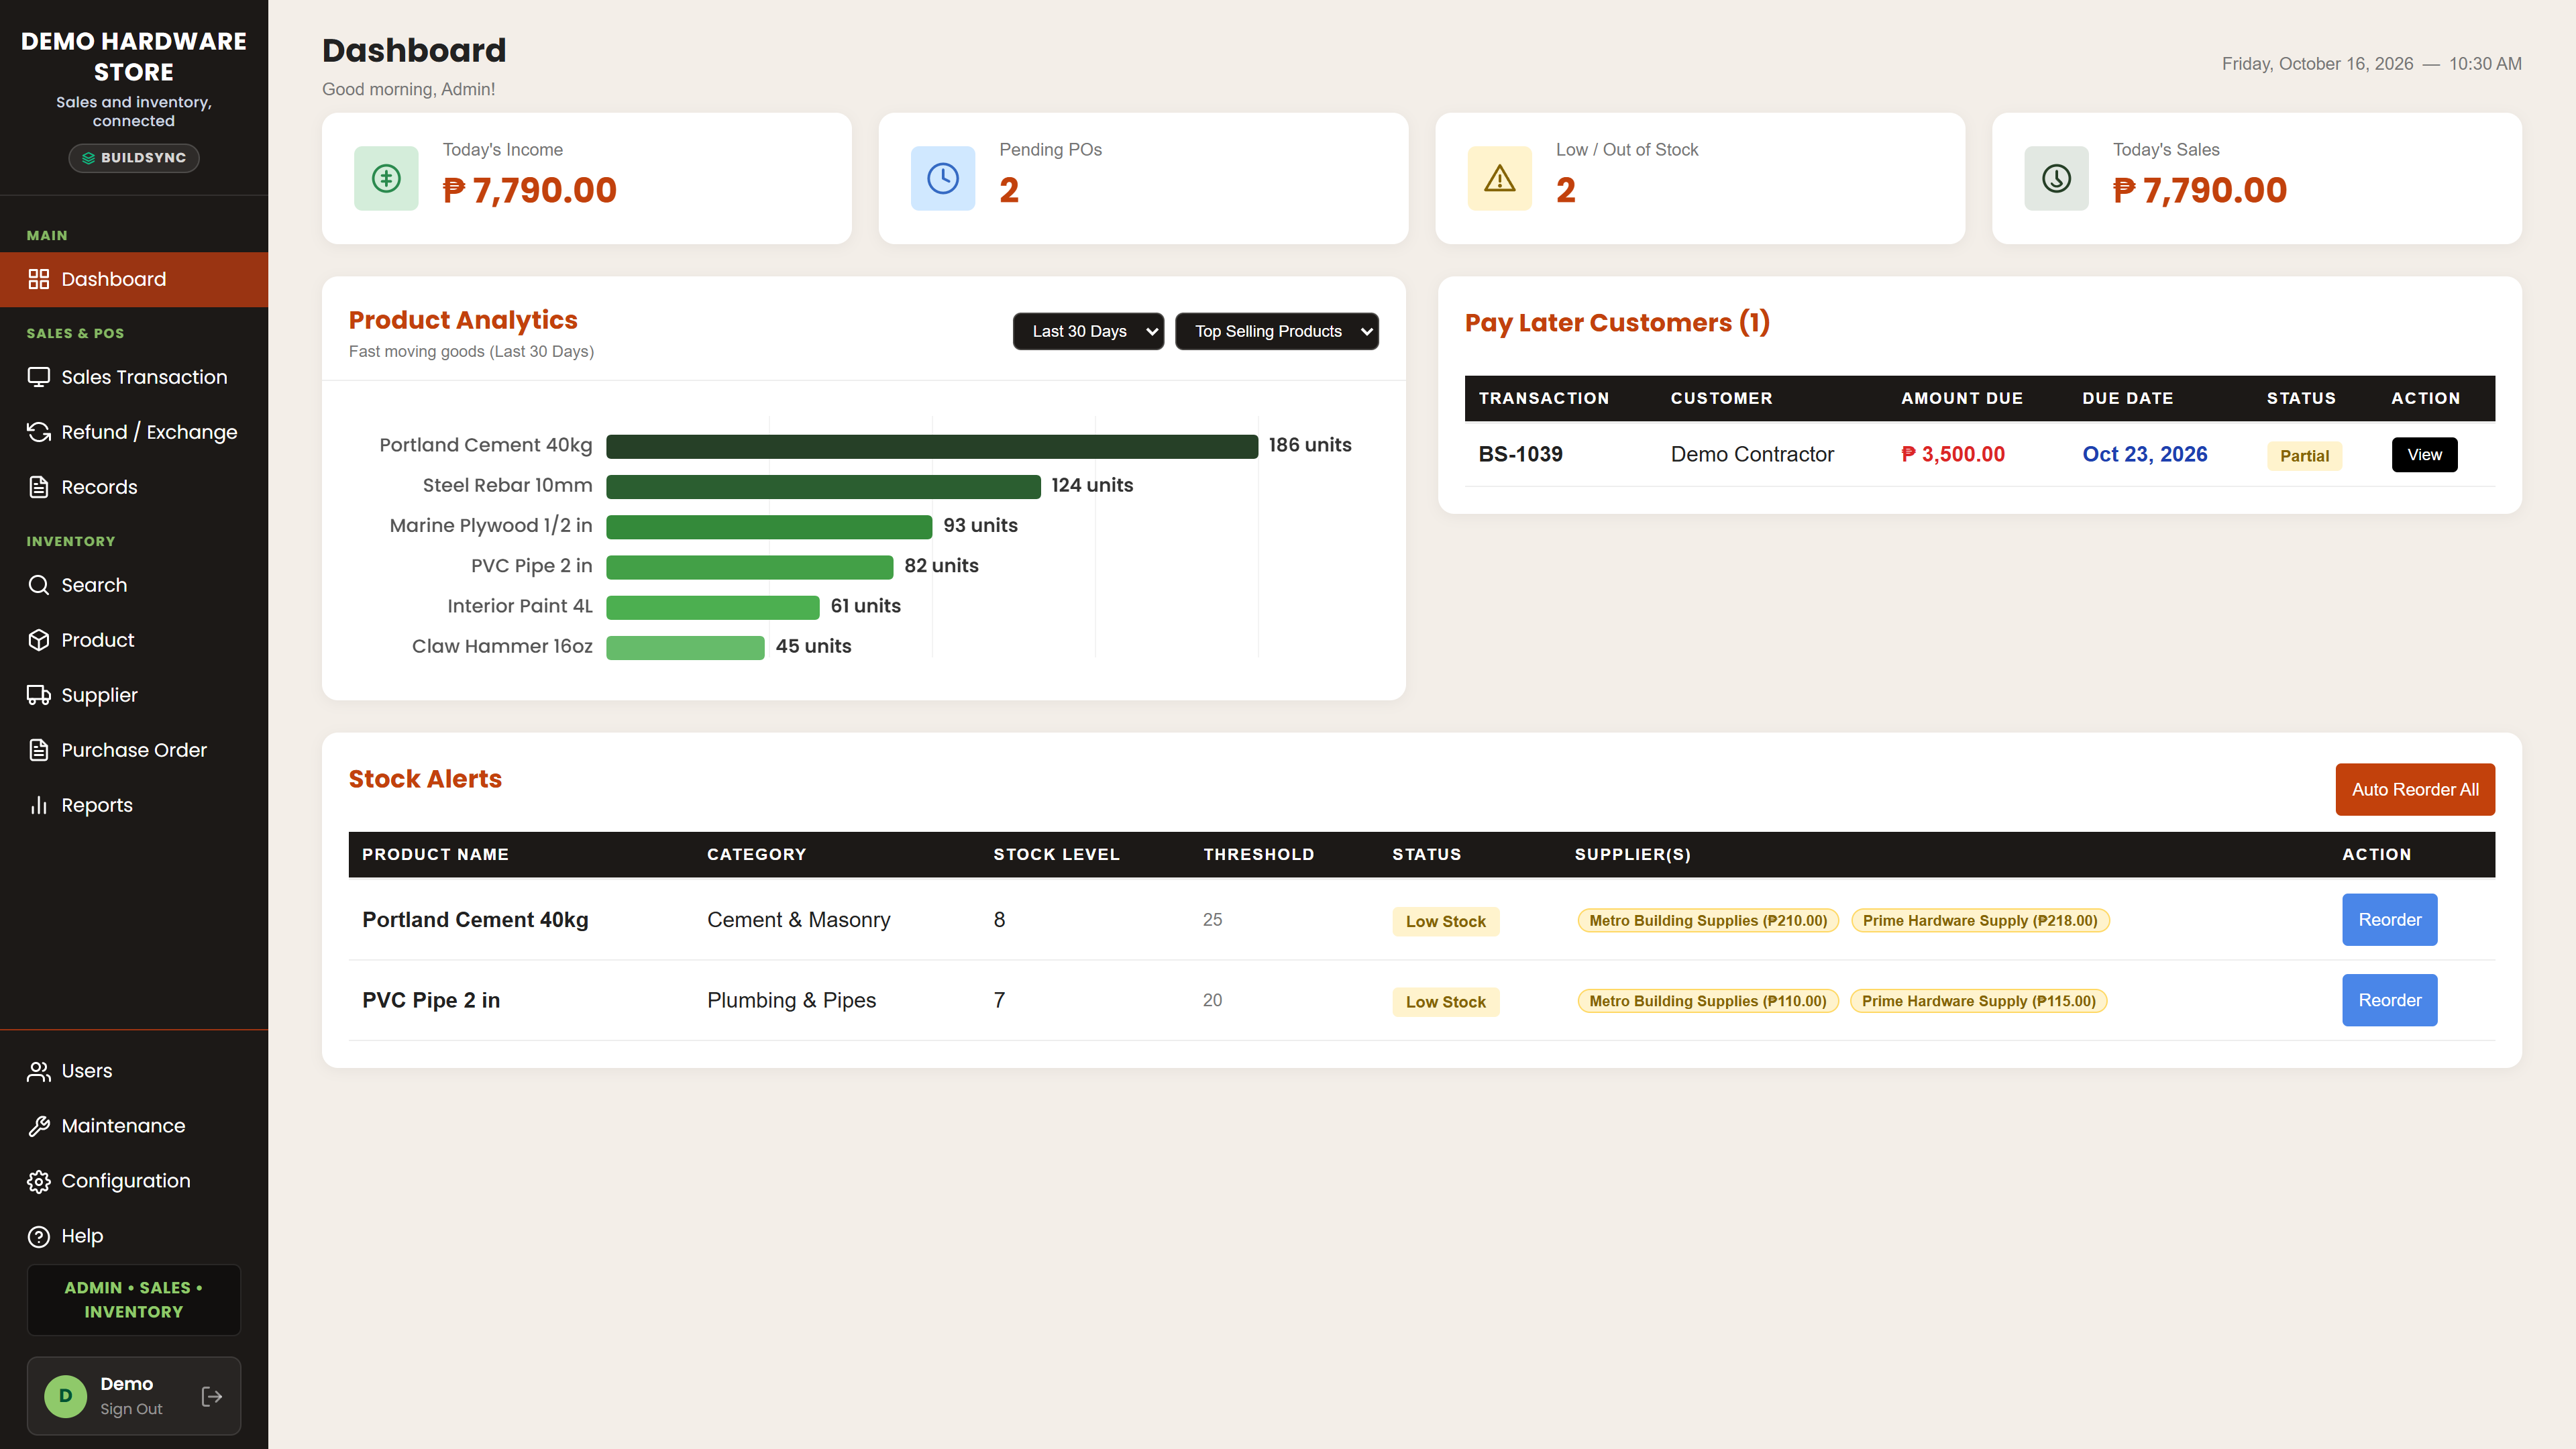2576x1449 pixels.
Task: Click Cement & Masonry category cell
Action: pos(798,920)
